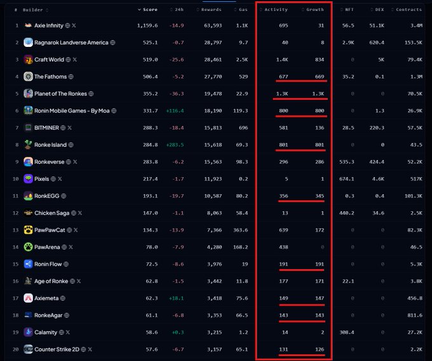Open PawPawCat globe icon
The height and width of the screenshot is (361, 432).
(x=69, y=230)
